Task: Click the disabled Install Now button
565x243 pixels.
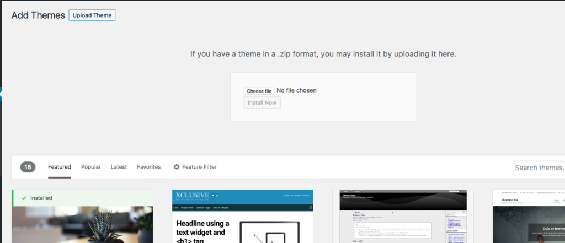Action: tap(262, 102)
